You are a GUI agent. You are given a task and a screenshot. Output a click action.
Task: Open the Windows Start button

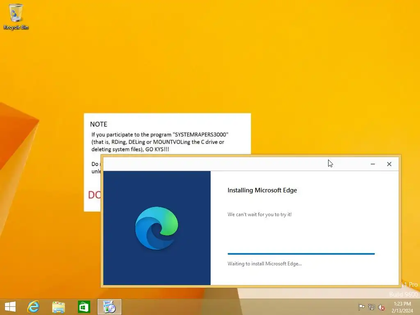(x=10, y=307)
